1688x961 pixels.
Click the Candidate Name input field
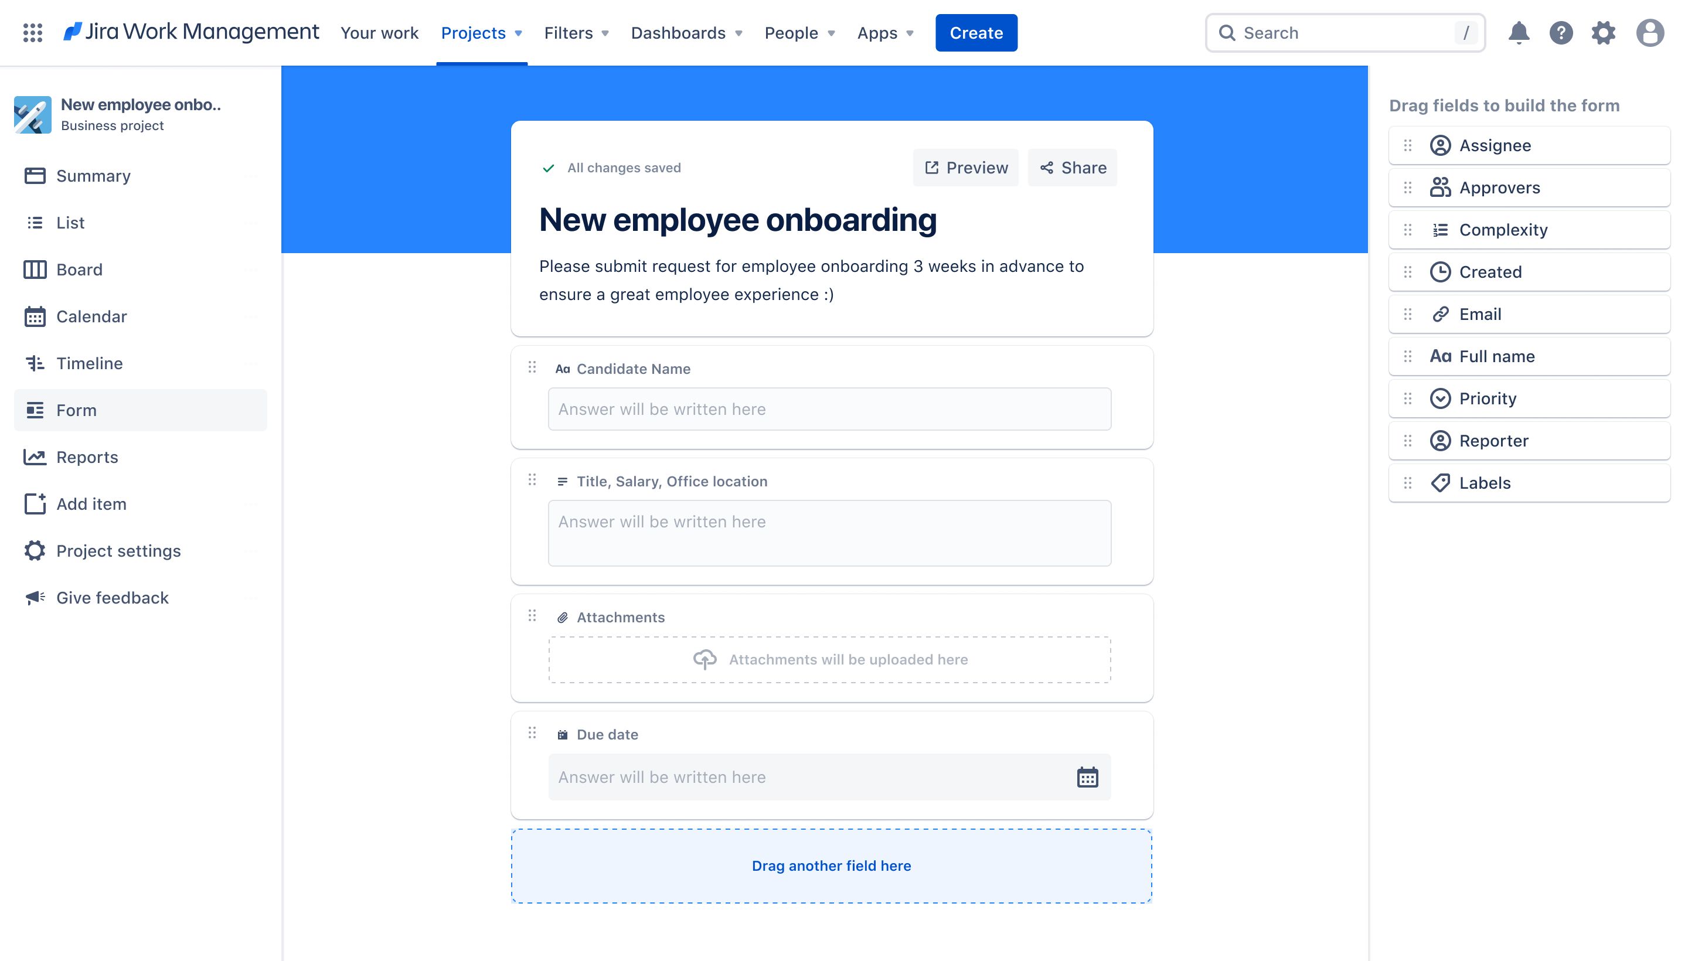pyautogui.click(x=829, y=408)
